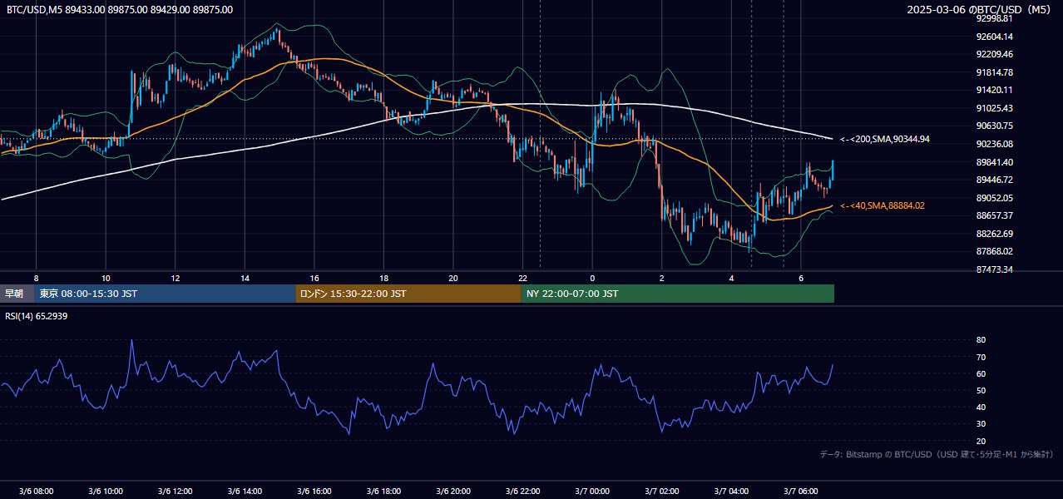The width and height of the screenshot is (1063, 499).
Task: Click the RSI(14) 65.2939 indicator label
Action: click(x=37, y=316)
